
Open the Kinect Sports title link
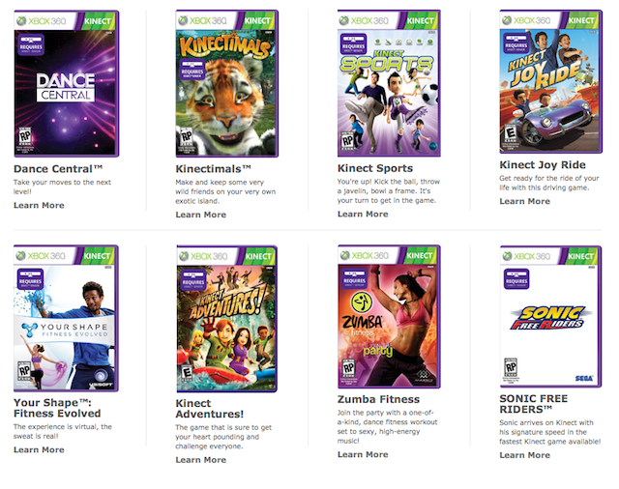(x=375, y=168)
